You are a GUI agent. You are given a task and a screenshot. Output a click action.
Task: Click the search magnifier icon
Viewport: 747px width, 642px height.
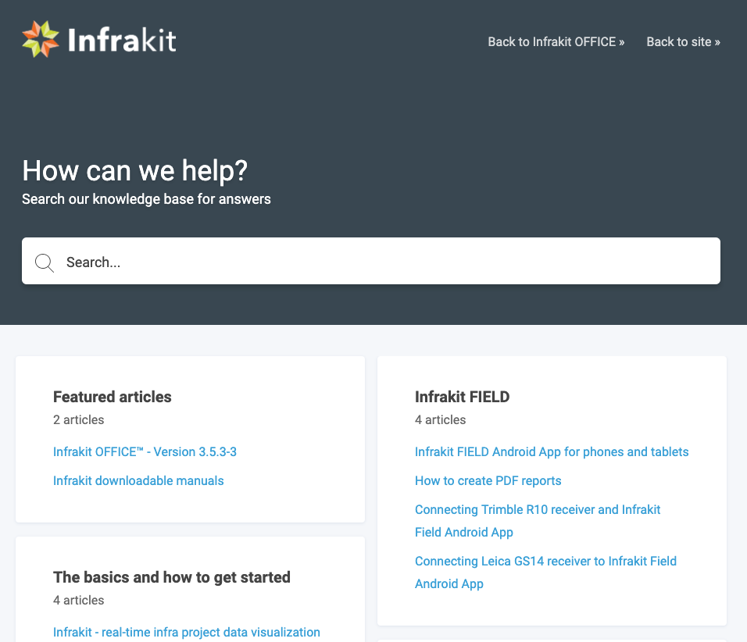click(44, 262)
